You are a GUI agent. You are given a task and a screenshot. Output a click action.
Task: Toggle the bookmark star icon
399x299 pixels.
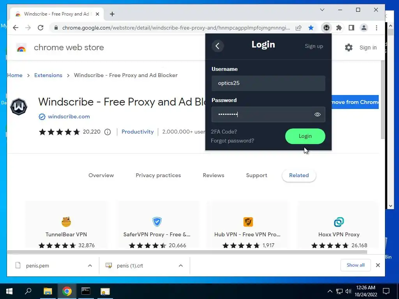pyautogui.click(x=311, y=28)
